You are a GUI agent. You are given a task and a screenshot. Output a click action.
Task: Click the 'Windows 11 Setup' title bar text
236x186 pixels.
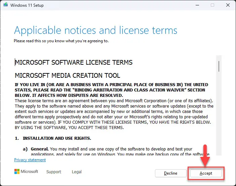pyautogui.click(x=27, y=5)
